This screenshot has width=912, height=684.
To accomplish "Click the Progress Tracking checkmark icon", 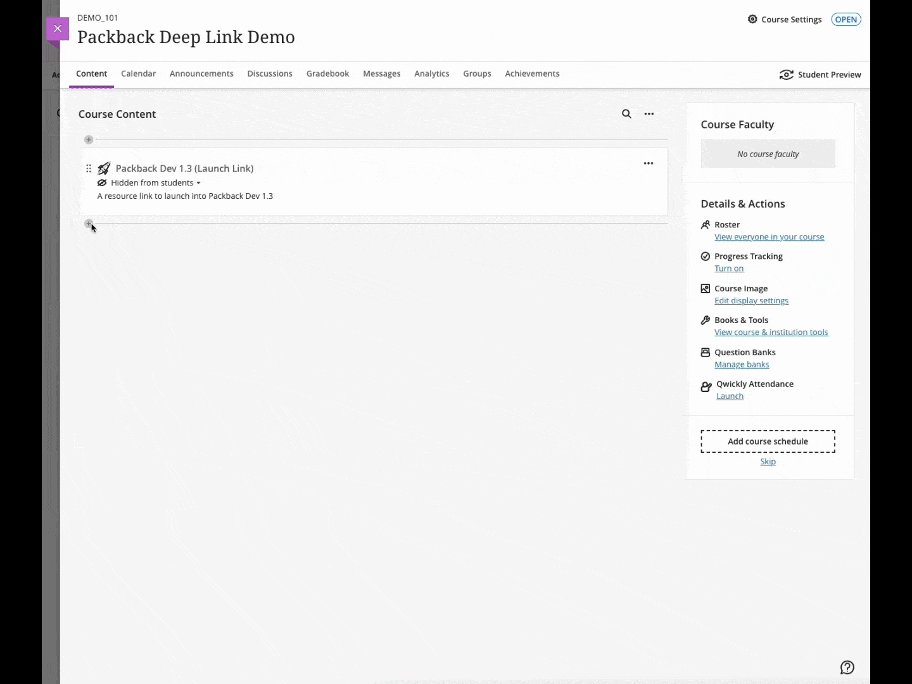I will 706,256.
